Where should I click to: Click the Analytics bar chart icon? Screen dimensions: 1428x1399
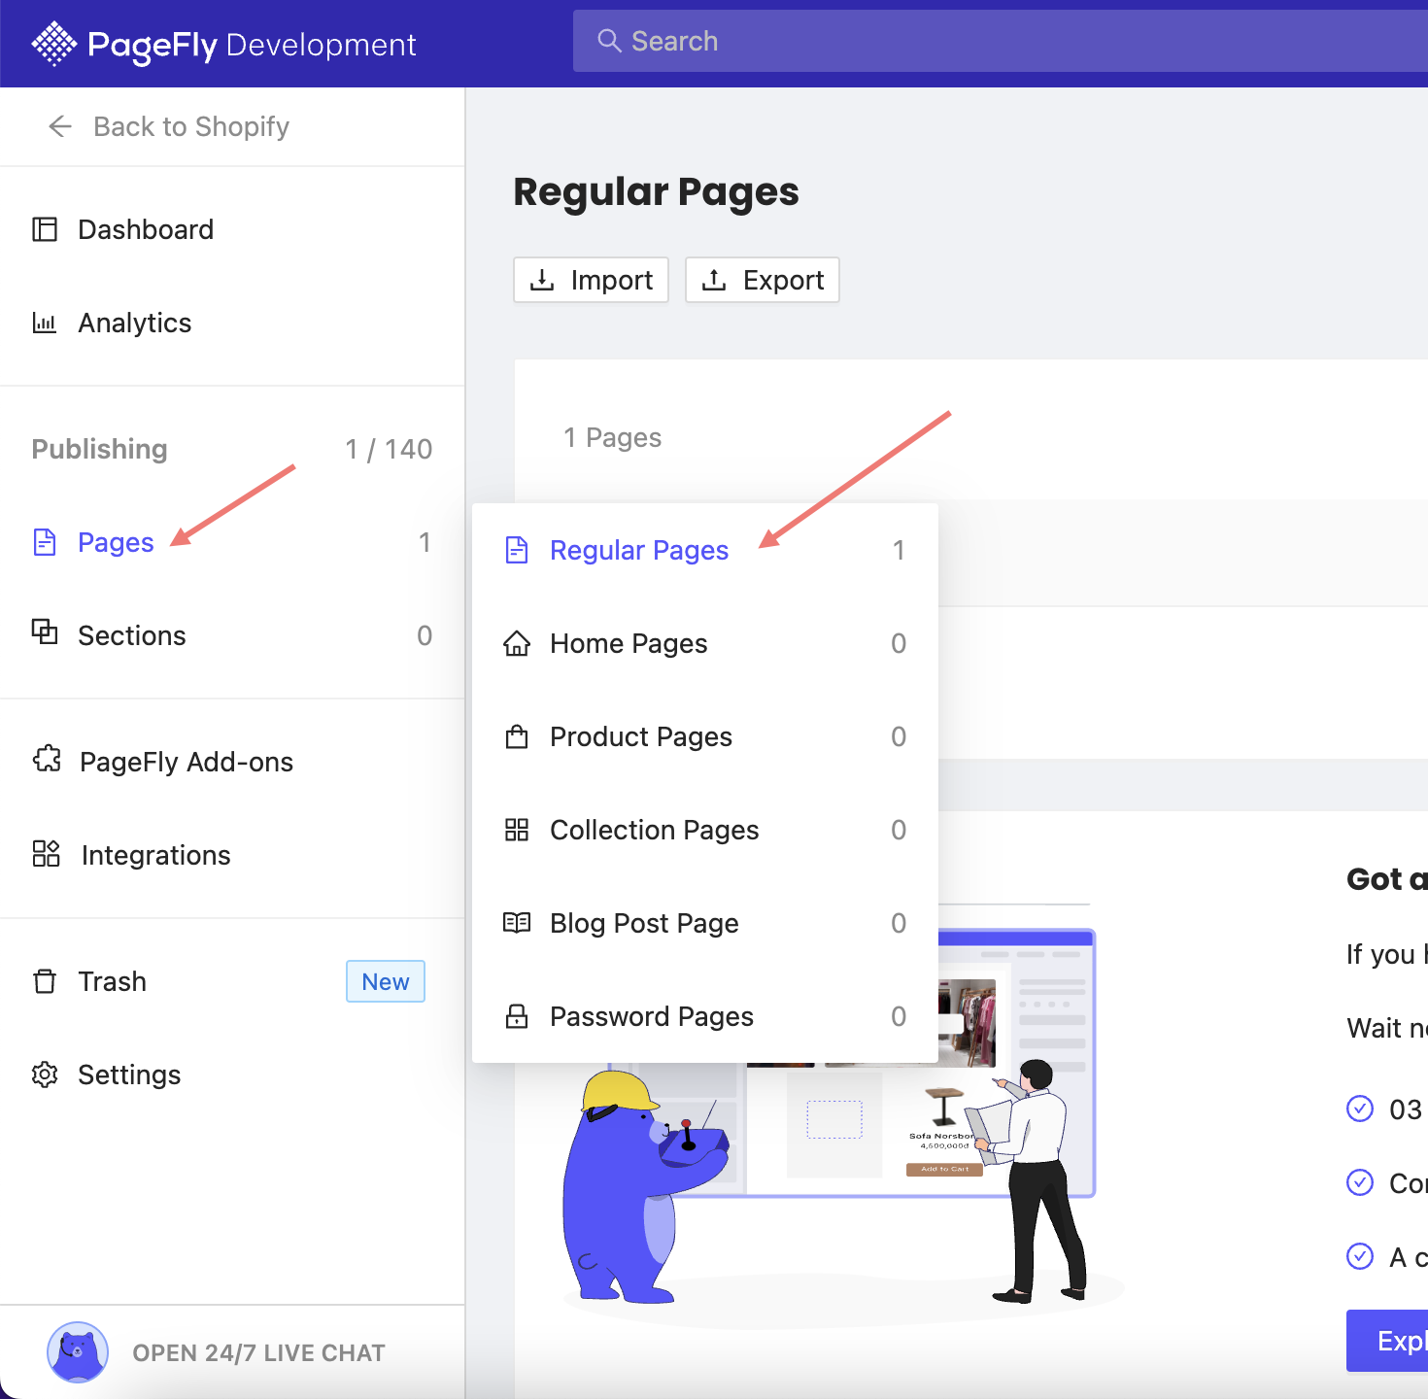coord(45,323)
